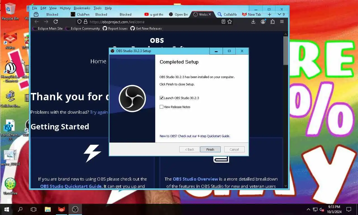Open Get New Releases bookmark
The height and width of the screenshot is (215, 358).
[146, 29]
